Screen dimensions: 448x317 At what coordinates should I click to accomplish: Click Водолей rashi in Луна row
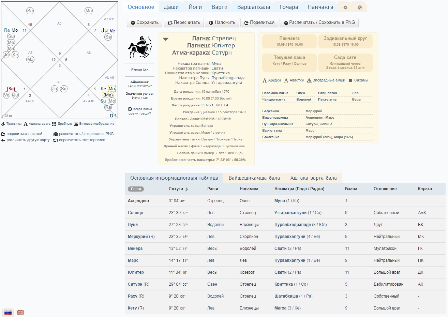click(x=215, y=225)
